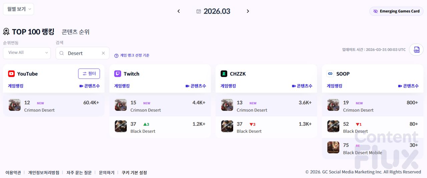
Task: Click the Twitch platform logo icon
Action: (x=118, y=74)
